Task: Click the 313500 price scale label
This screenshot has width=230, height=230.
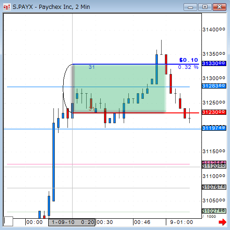Action: point(214,54)
